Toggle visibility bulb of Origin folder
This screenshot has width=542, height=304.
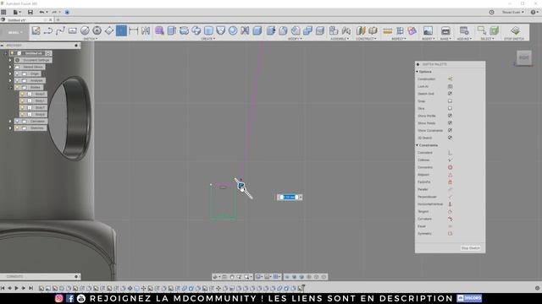click(17, 73)
